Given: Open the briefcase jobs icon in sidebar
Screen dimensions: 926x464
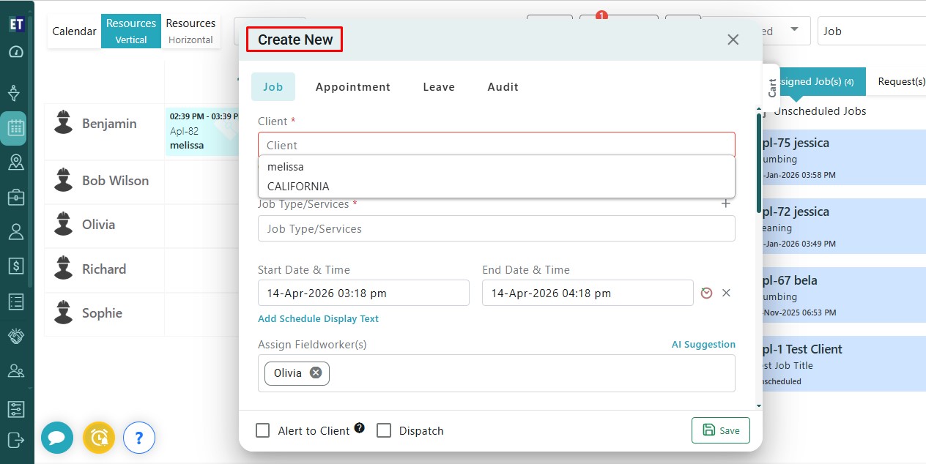Looking at the screenshot, I should (x=15, y=197).
